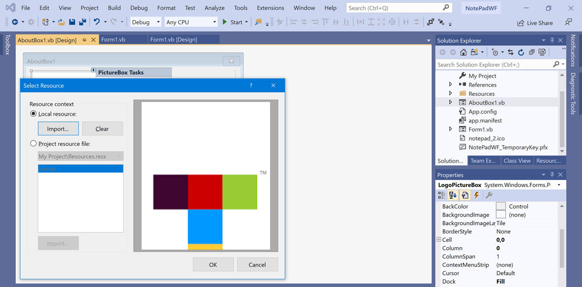Switch to the Form1.vb [Design] tab

[174, 39]
